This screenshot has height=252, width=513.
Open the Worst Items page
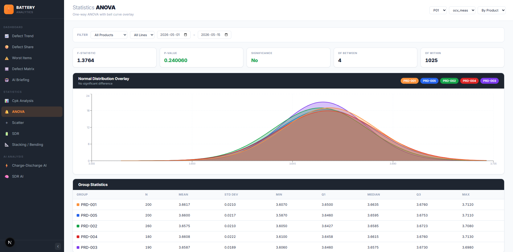(x=32, y=58)
